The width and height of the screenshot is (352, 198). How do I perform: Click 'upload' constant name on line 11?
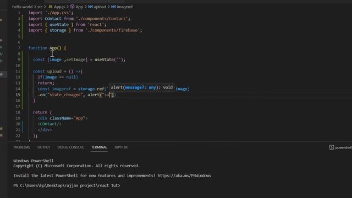54,71
